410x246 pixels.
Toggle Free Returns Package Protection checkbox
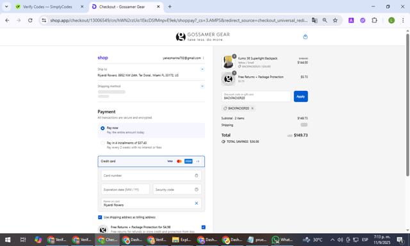pyautogui.click(x=204, y=227)
